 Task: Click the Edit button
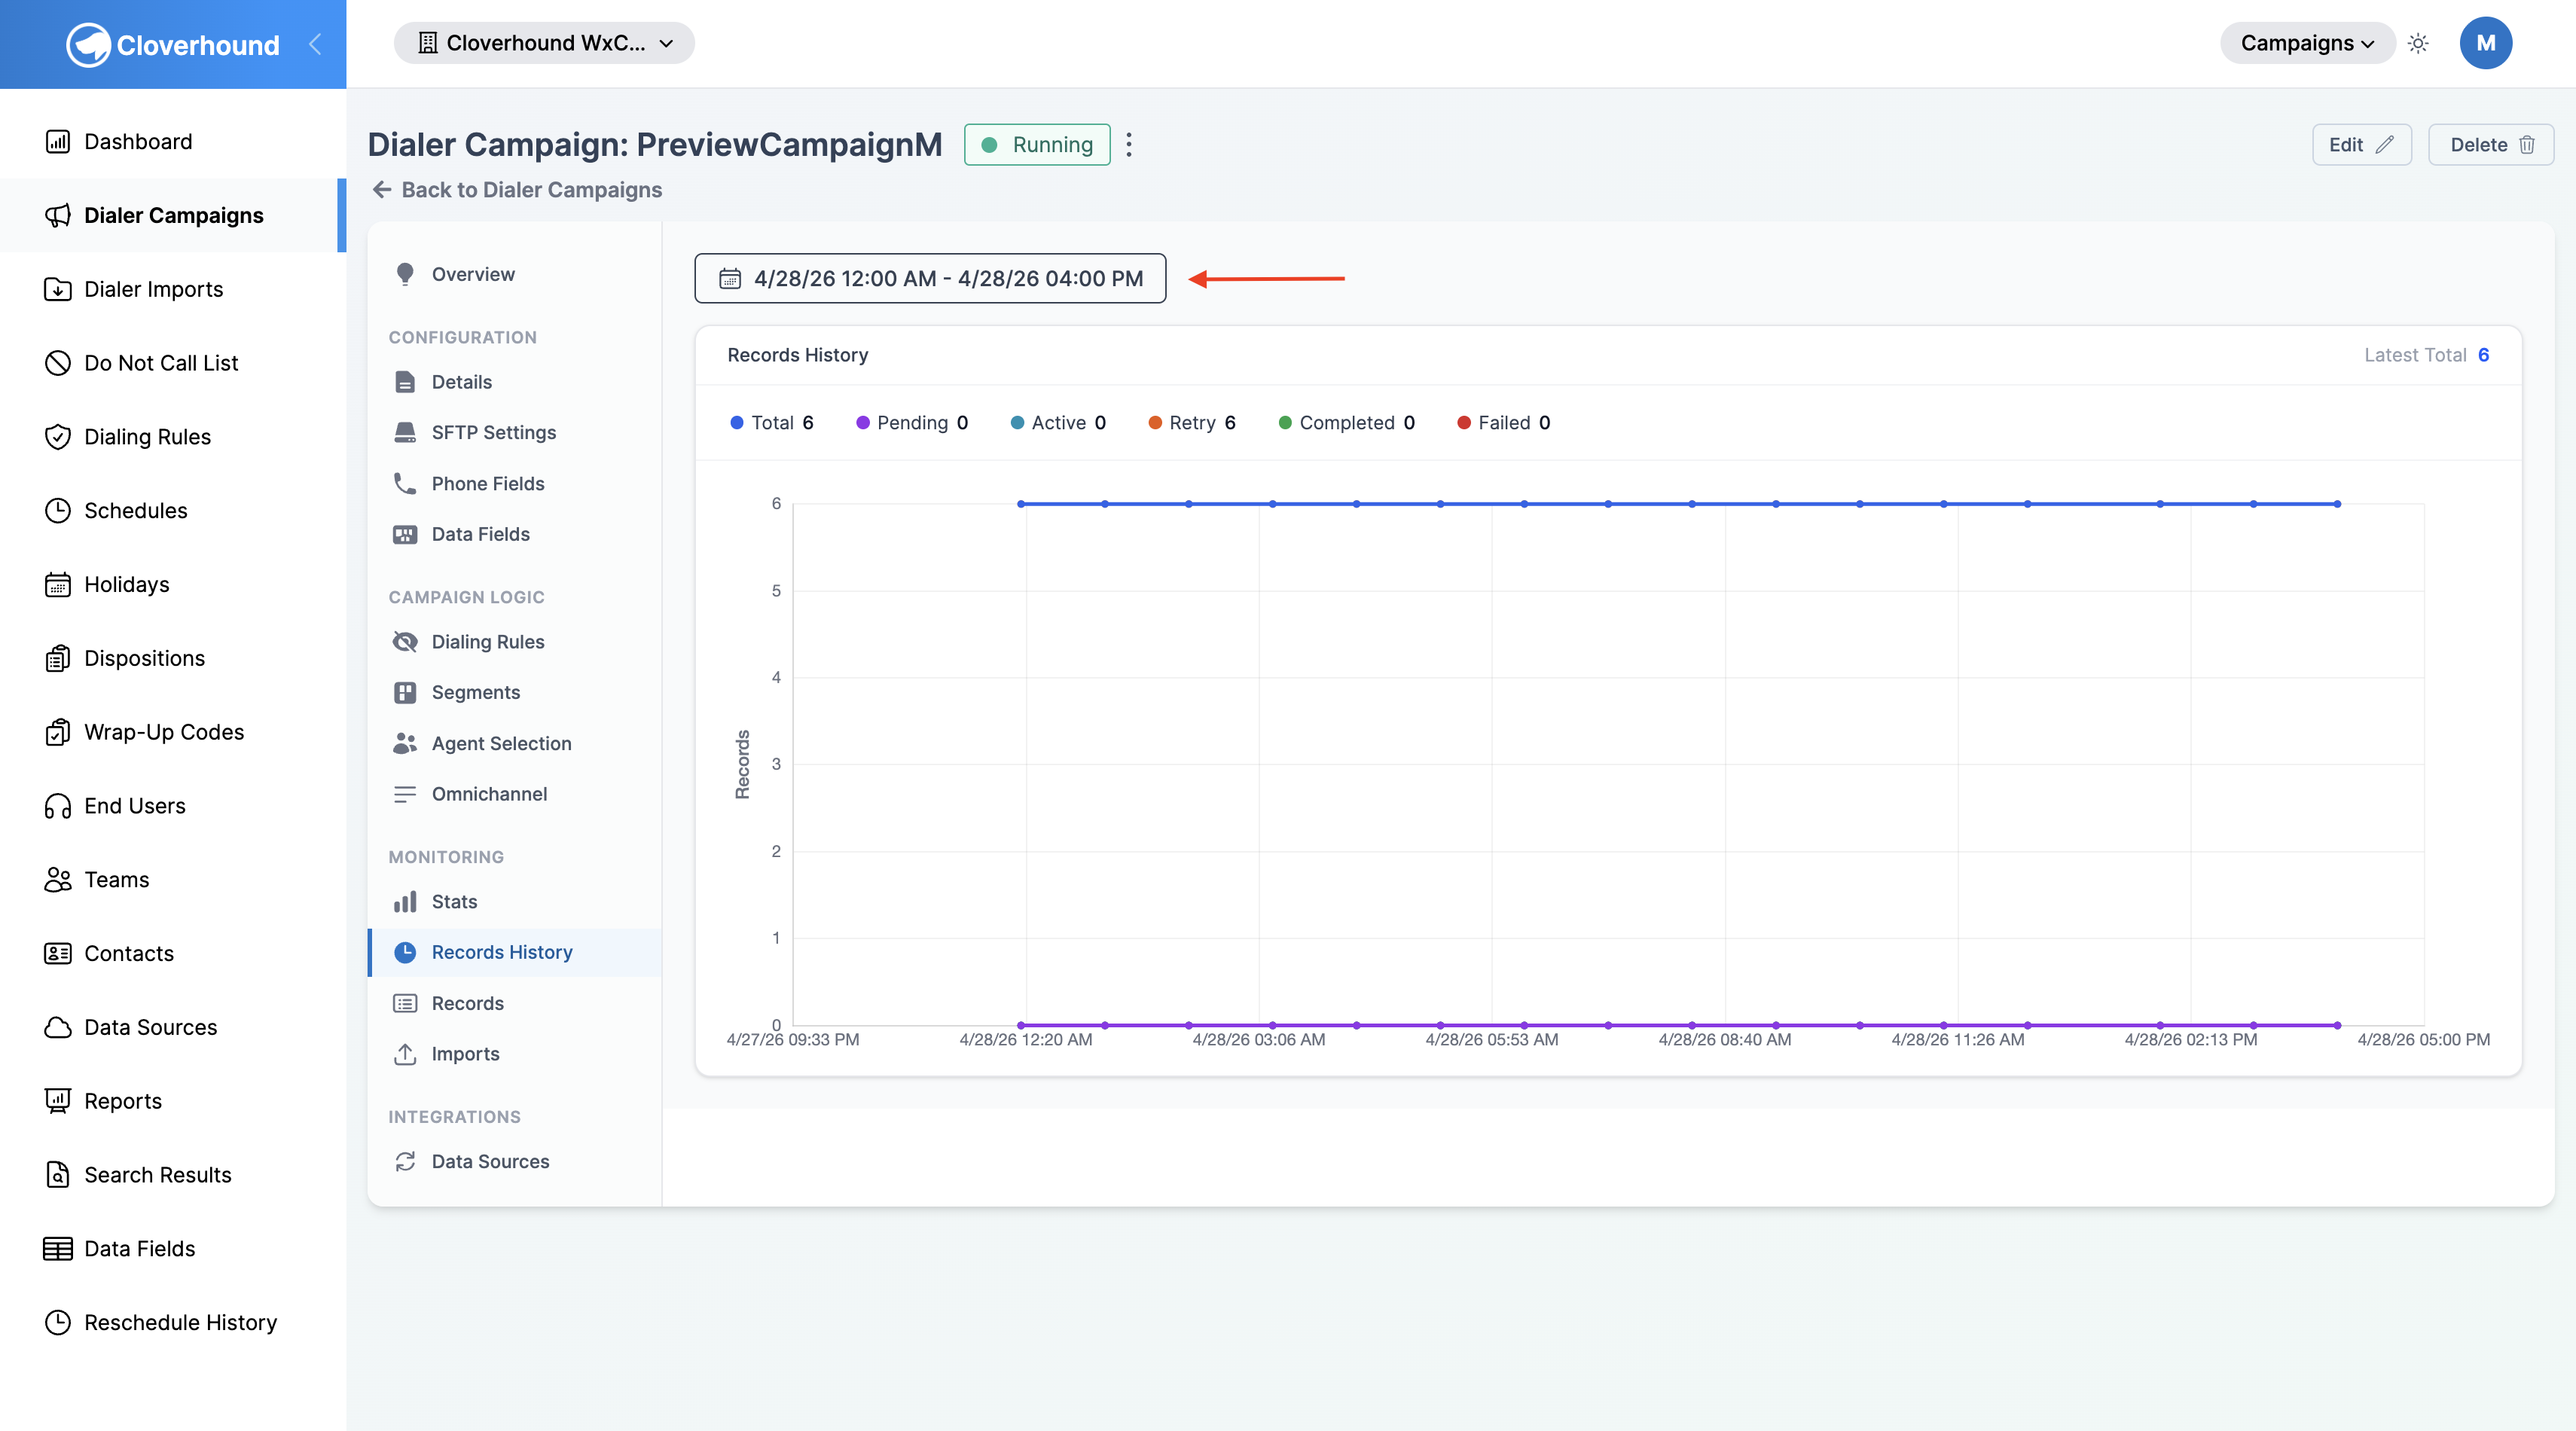click(2361, 144)
